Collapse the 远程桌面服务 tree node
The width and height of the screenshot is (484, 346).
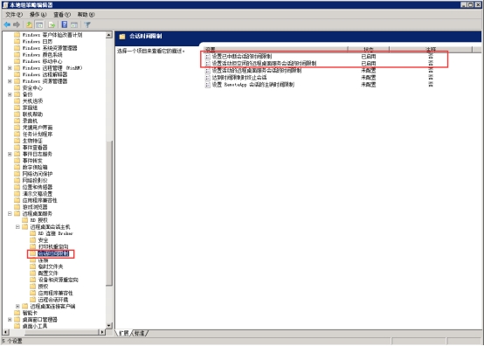[10, 213]
